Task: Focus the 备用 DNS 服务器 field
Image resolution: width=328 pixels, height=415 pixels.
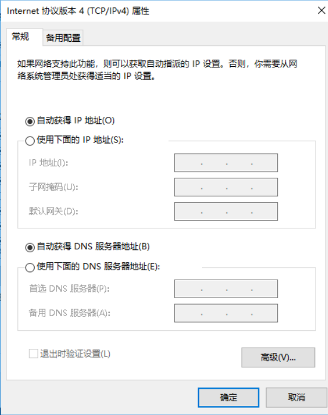Action: [226, 313]
